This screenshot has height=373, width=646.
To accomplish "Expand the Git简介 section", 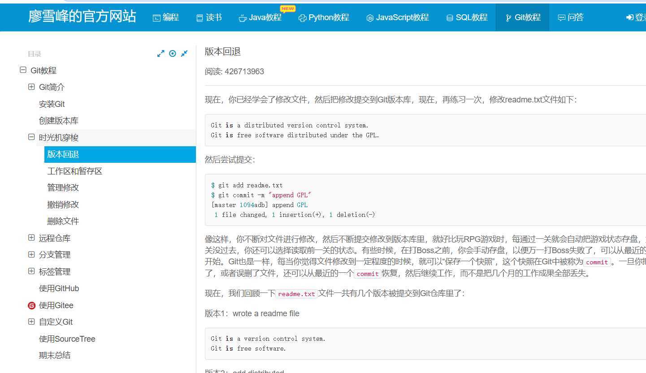I will tap(31, 87).
